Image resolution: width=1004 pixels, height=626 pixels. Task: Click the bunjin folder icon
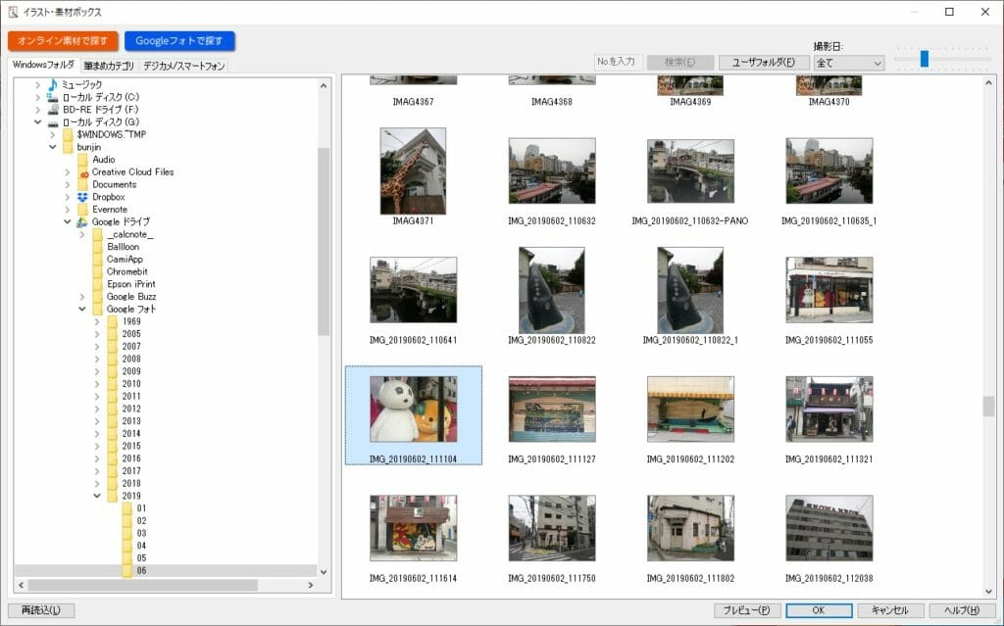[x=68, y=147]
